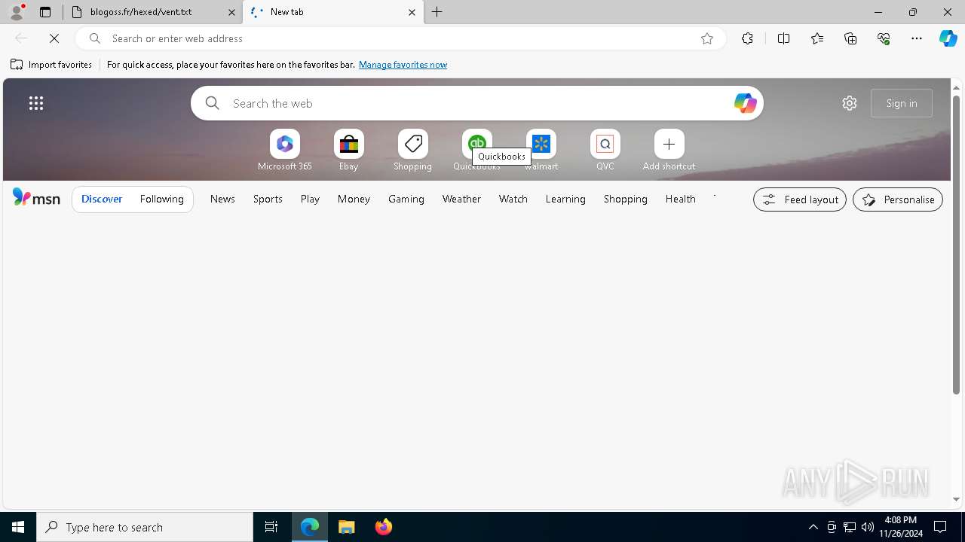Open the Quickbooks shortcut
This screenshot has height=542, width=965.
(476, 150)
